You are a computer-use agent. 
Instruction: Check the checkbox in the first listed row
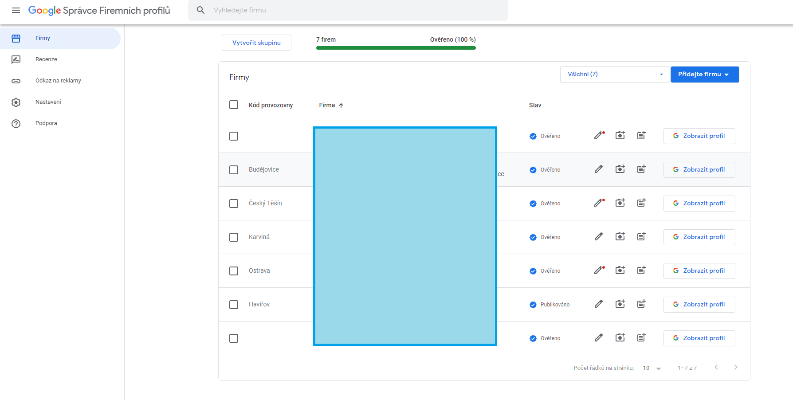[234, 136]
